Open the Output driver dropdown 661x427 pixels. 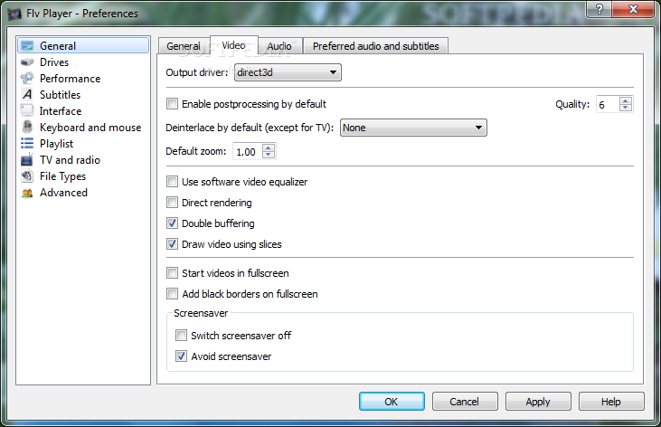[288, 72]
